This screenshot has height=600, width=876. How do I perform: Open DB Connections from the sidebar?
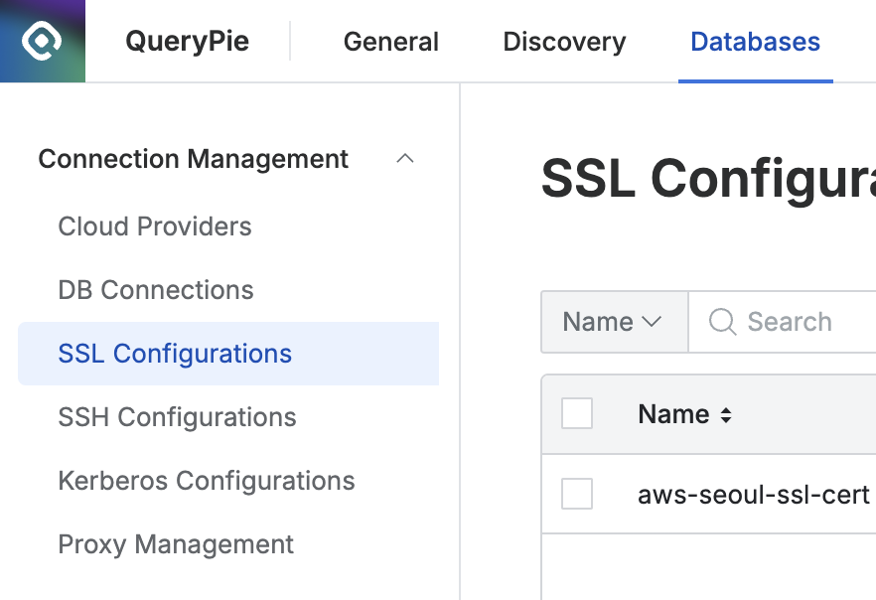pyautogui.click(x=156, y=290)
